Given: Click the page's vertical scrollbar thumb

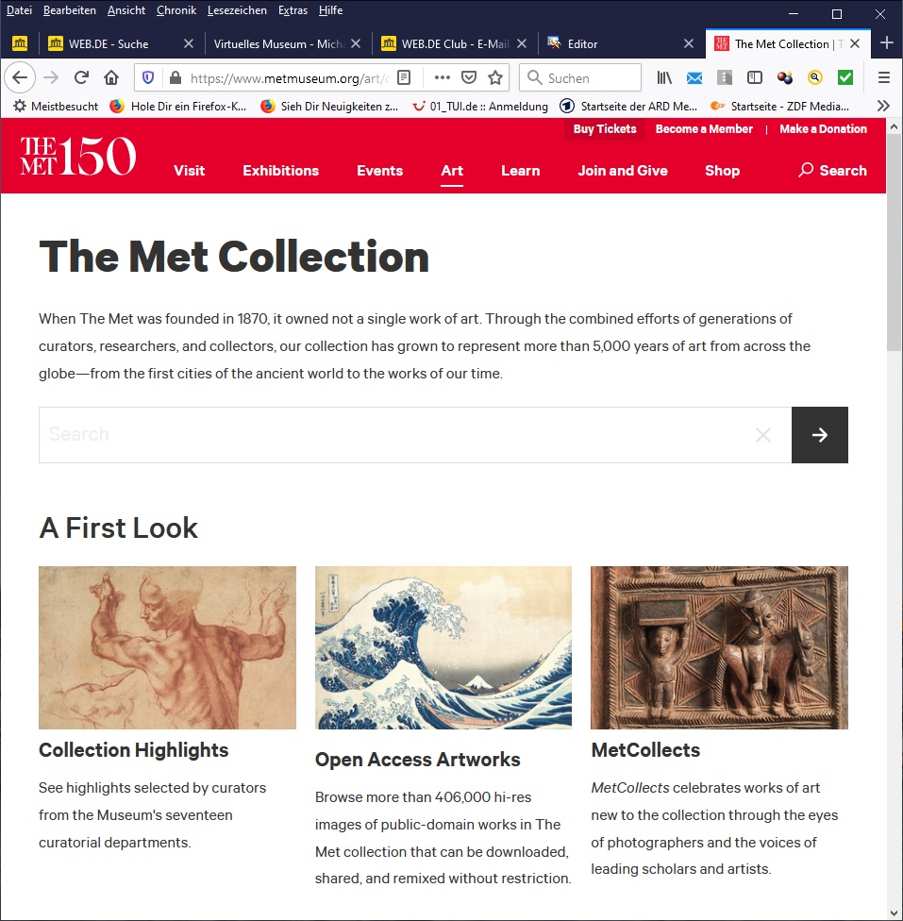Looking at the screenshot, I should [894, 242].
